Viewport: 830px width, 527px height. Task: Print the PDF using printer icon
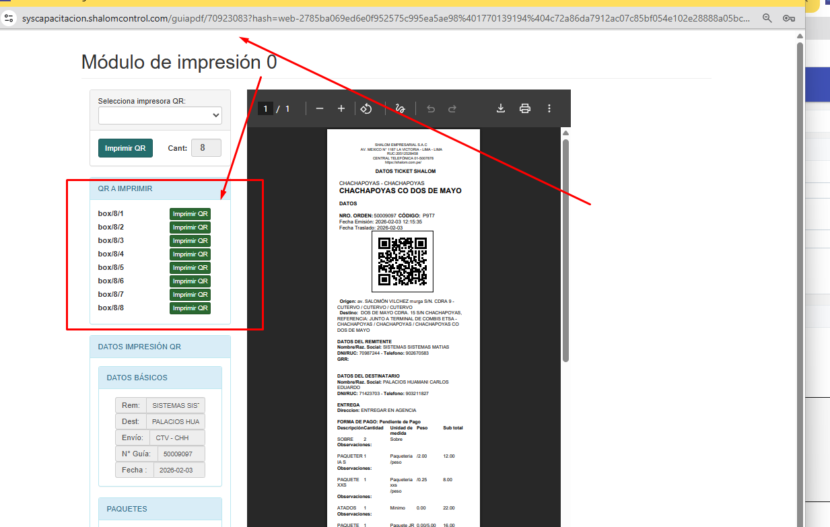[x=525, y=108]
